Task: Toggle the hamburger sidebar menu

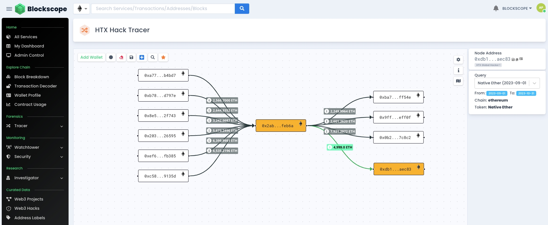Action: click(x=9, y=9)
